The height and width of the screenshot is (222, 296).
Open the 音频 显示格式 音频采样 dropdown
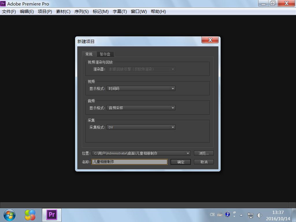141,108
